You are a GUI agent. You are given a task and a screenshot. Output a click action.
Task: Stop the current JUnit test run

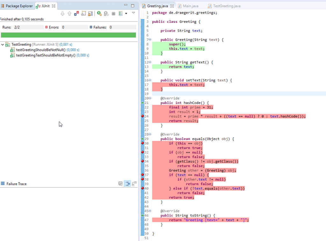113,13
